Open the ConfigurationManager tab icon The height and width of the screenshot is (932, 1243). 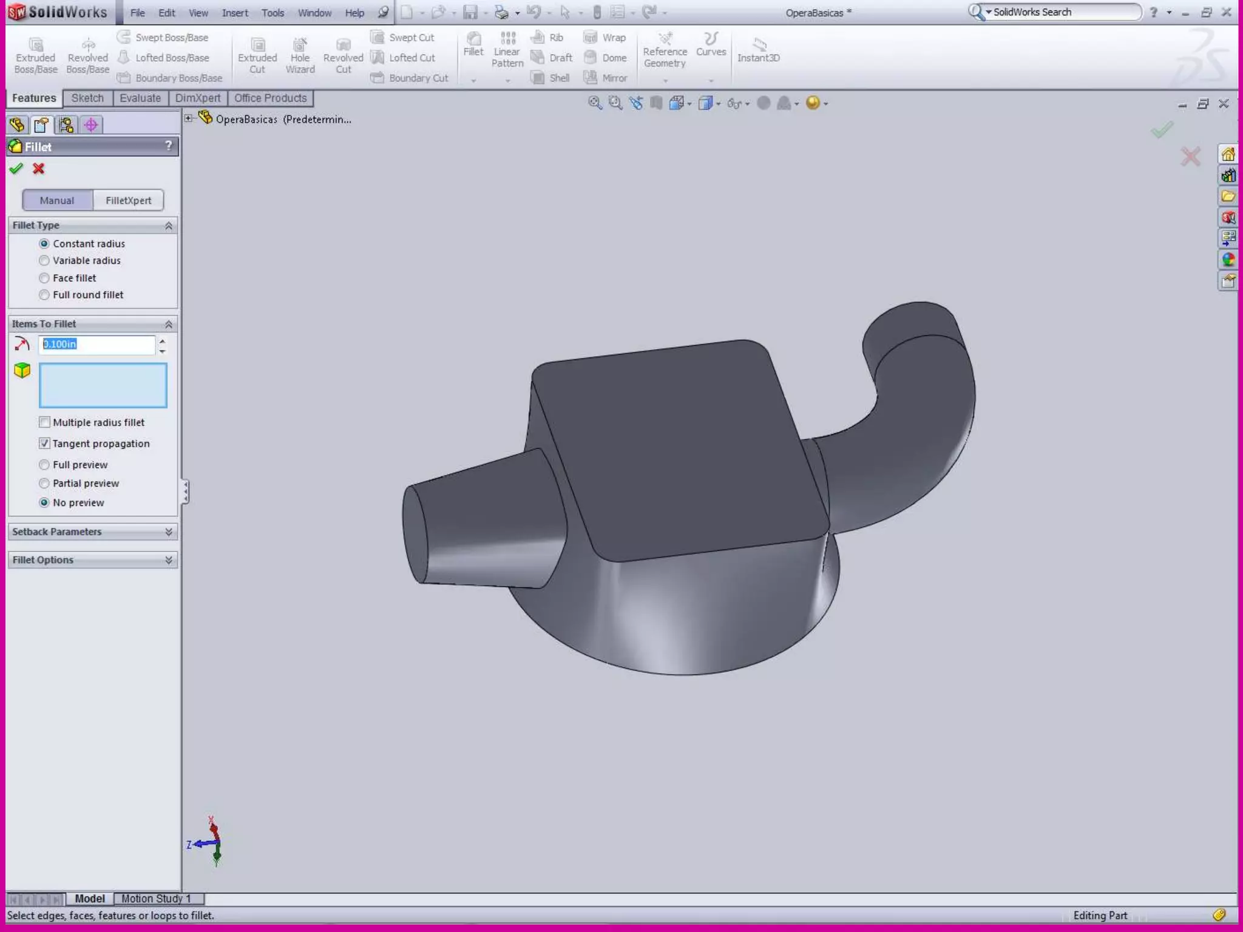pos(66,125)
